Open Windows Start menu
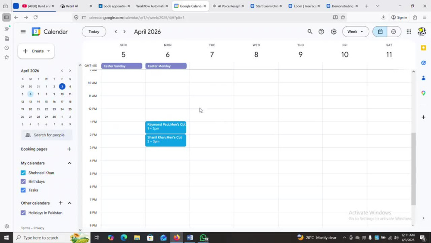Image resolution: width=431 pixels, height=243 pixels. [x=6, y=237]
